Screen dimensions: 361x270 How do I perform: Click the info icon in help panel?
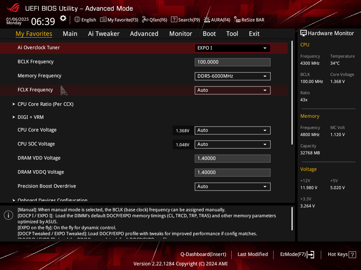pyautogui.click(x=8, y=215)
